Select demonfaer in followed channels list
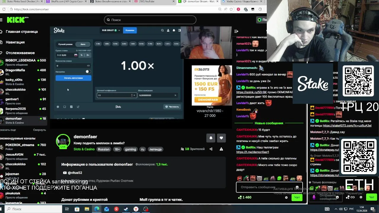379x213 pixels. [x=24, y=120]
